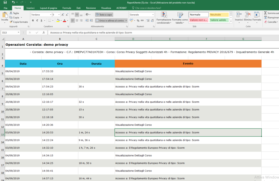Switch to the Layout di pagina tab
279x181 pixels.
tap(48, 8)
